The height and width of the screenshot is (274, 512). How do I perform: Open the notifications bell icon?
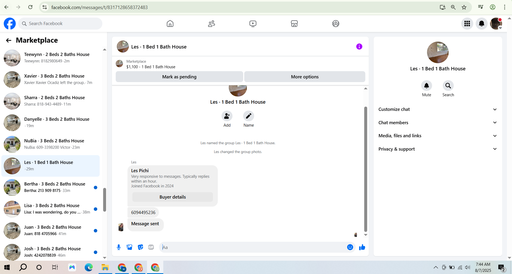tap(482, 24)
